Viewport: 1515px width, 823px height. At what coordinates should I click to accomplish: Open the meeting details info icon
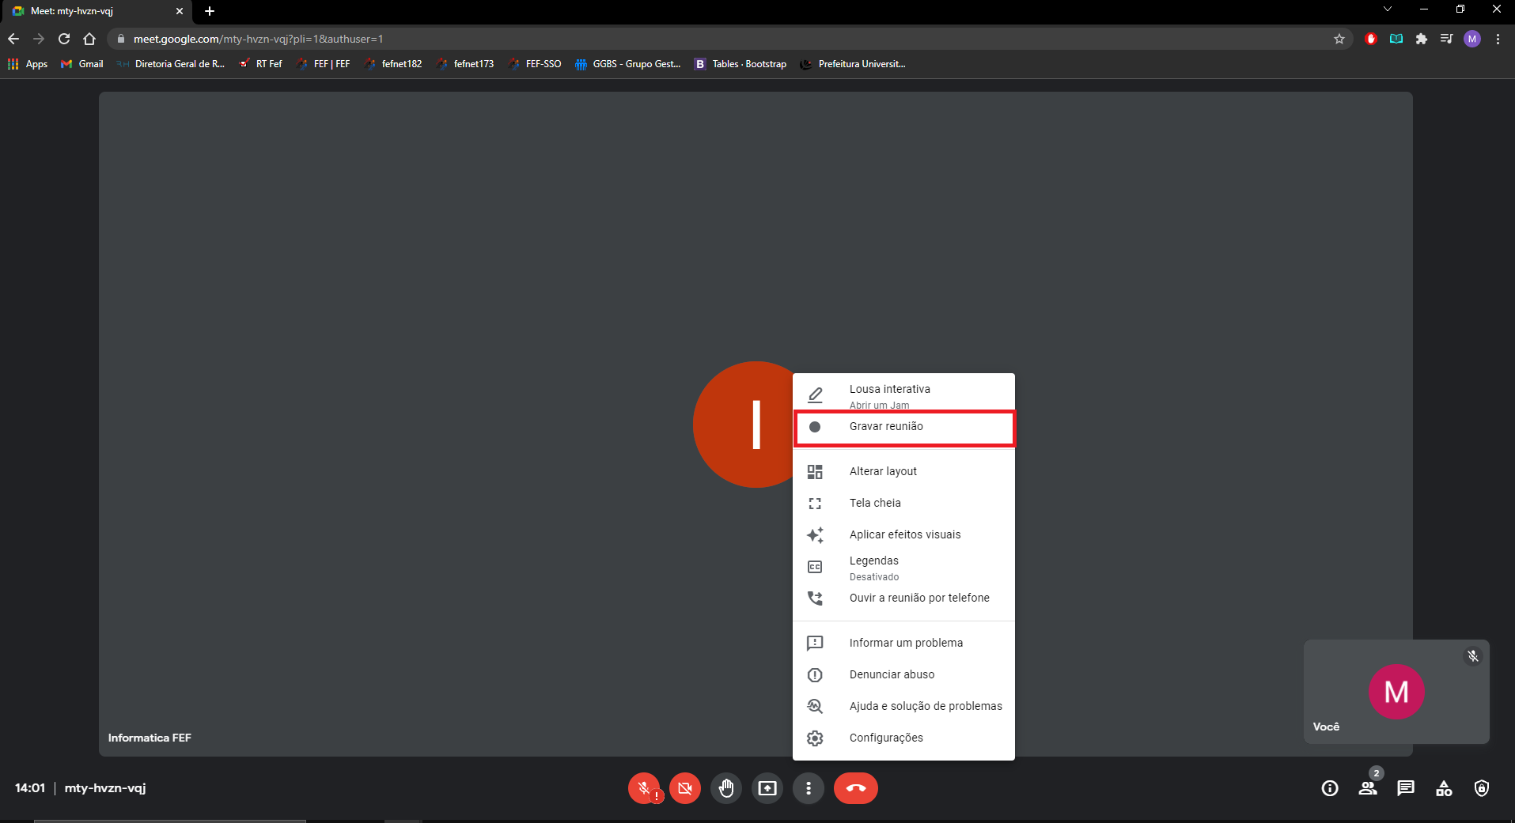(1330, 788)
